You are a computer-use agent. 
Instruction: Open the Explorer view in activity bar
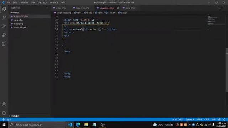[4, 9]
